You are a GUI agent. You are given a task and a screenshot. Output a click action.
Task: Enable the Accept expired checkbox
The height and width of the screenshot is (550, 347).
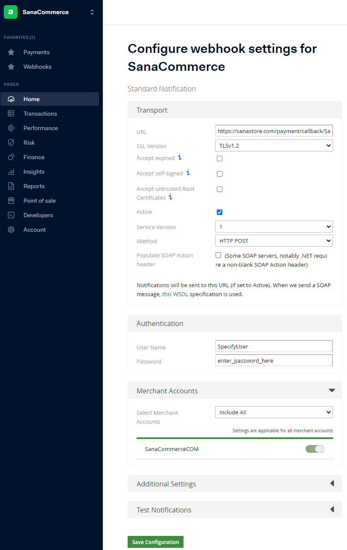[x=219, y=158]
